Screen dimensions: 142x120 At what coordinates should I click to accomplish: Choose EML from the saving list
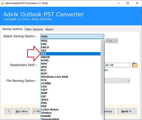click(x=71, y=44)
